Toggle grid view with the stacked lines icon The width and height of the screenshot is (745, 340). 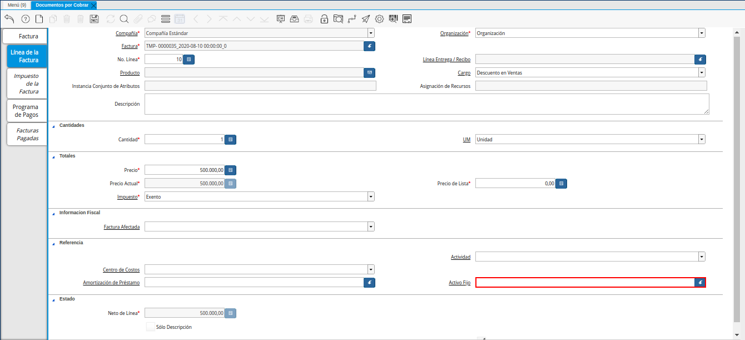pos(165,19)
